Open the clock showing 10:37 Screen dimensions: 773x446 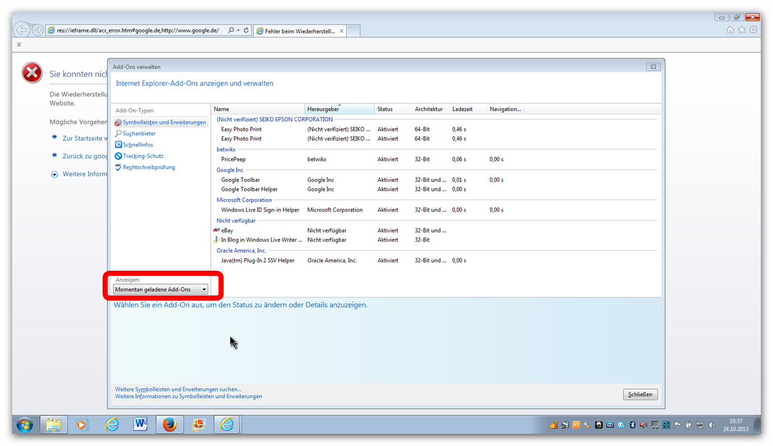736,425
